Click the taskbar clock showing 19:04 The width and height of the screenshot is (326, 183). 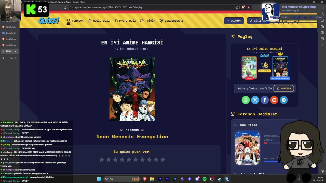[x=320, y=177]
